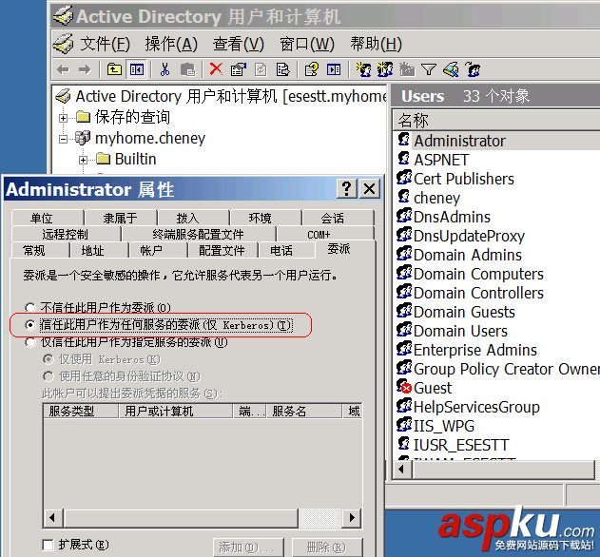Click the Back arrow in toolbar
Screen dimensions: 600x557
(x=63, y=69)
